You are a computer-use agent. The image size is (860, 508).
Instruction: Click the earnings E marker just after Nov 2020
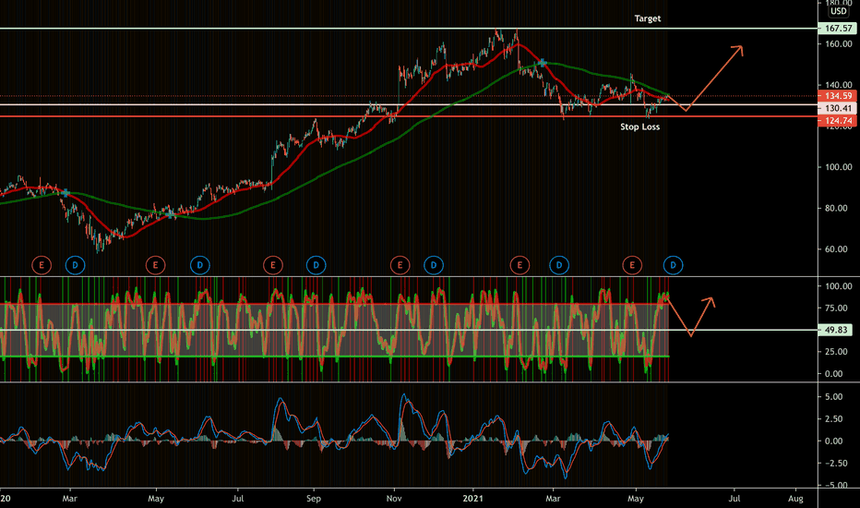[x=400, y=266]
